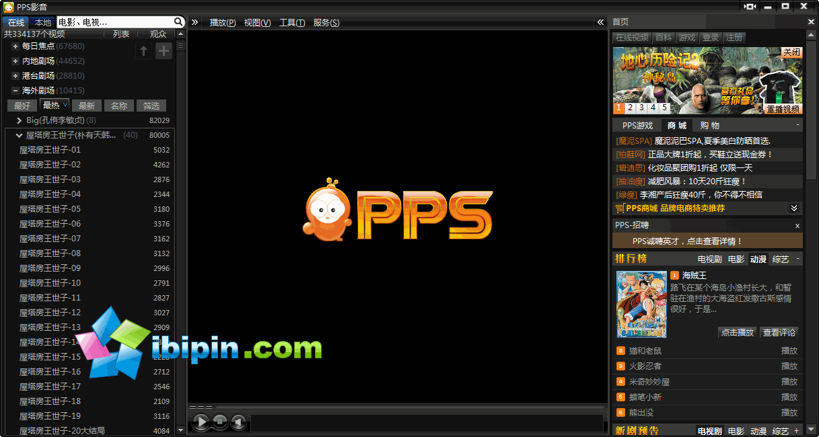Switch to the 在线 tab

coord(16,22)
